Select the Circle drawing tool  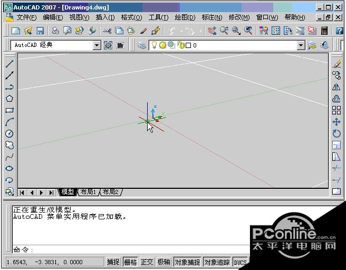tap(9, 133)
